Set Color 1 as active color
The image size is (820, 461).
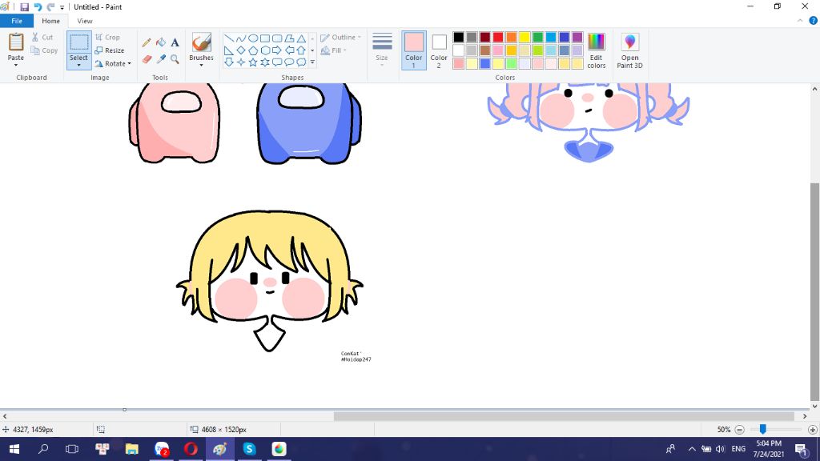pyautogui.click(x=414, y=50)
